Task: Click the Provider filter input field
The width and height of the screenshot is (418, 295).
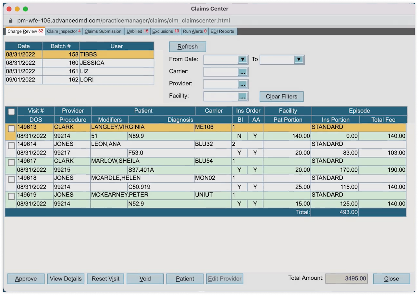Action: [221, 84]
